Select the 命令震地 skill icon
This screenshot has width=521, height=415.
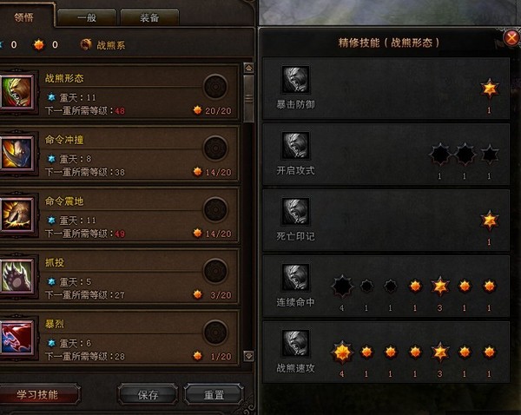16,215
